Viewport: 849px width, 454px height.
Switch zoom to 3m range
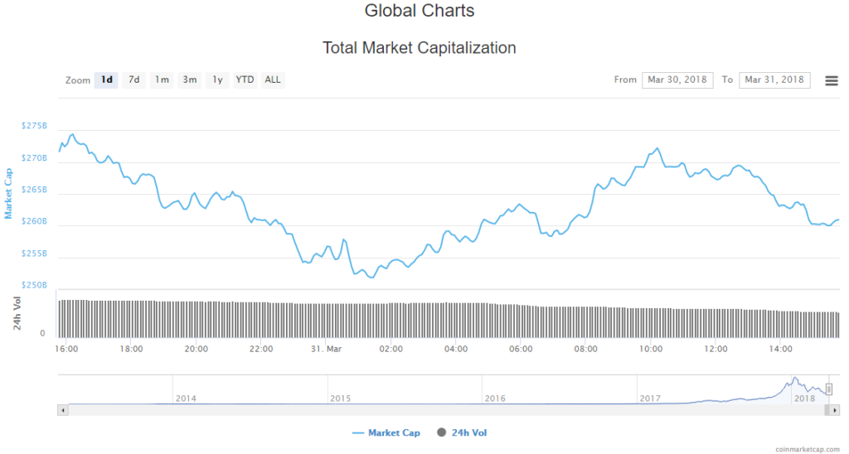tap(190, 80)
